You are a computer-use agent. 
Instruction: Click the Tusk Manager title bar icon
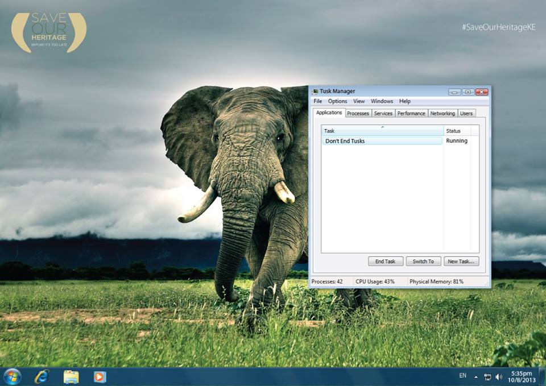(x=315, y=92)
